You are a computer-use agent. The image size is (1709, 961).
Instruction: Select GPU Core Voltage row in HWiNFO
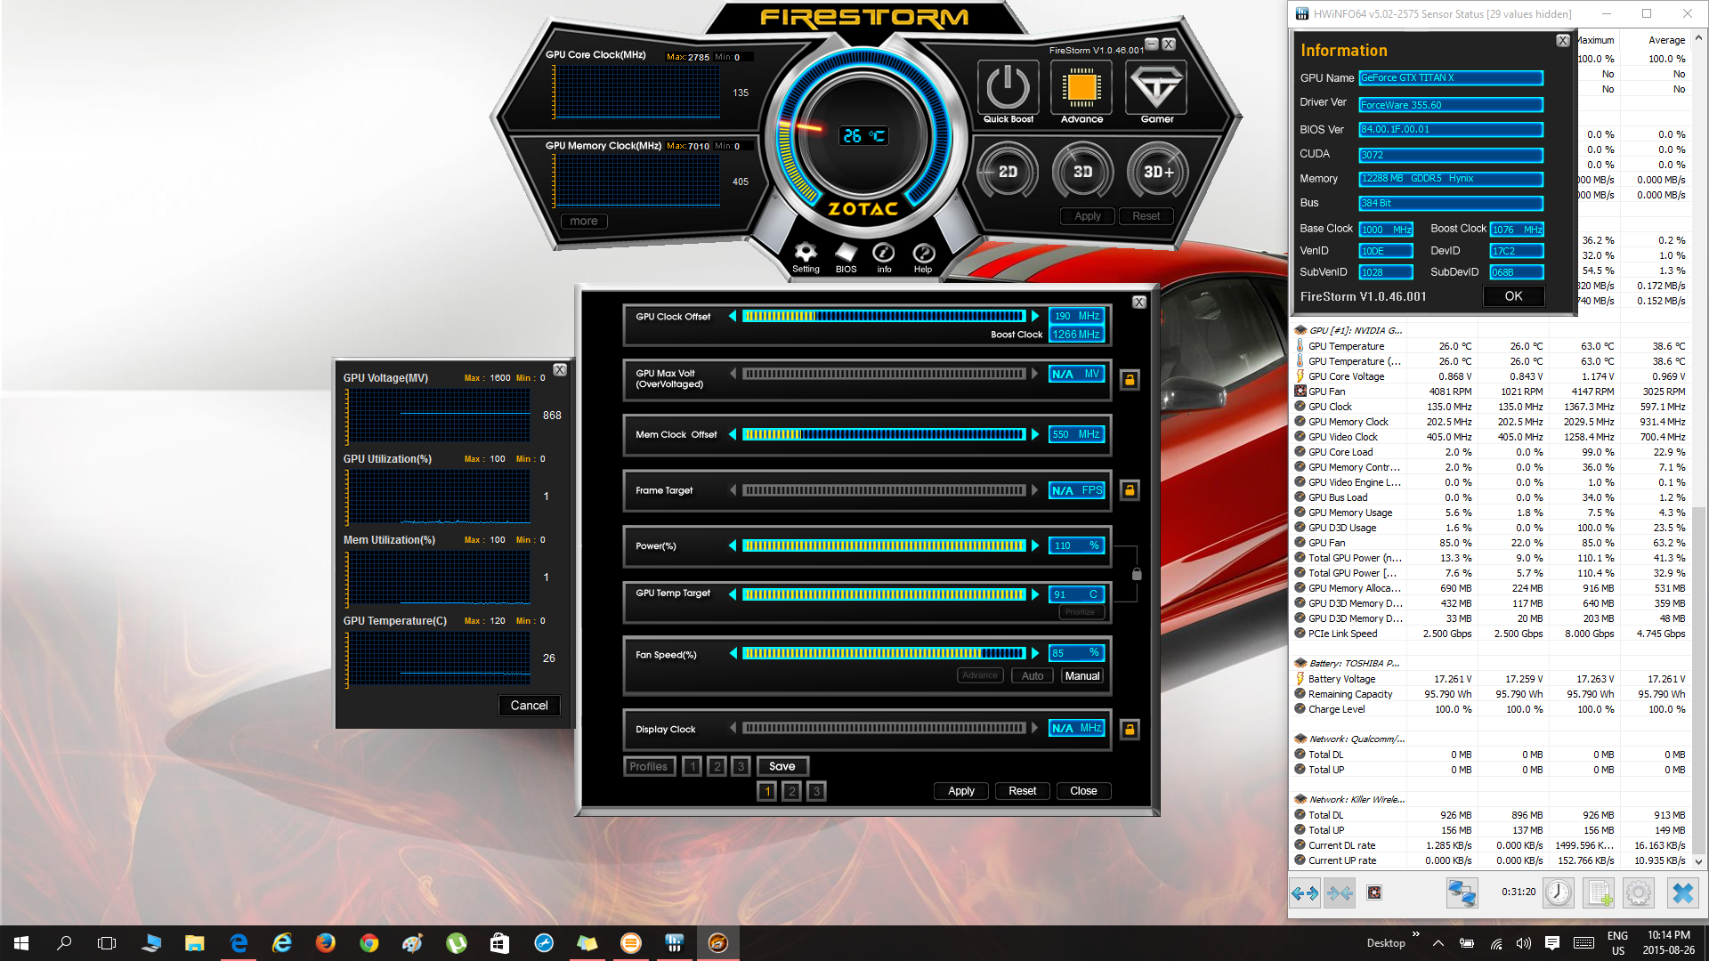1491,376
